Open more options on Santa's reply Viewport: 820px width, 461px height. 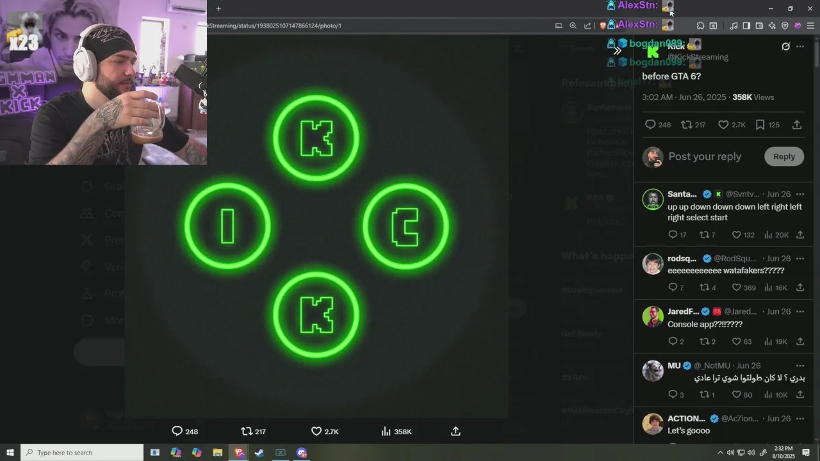(x=800, y=194)
